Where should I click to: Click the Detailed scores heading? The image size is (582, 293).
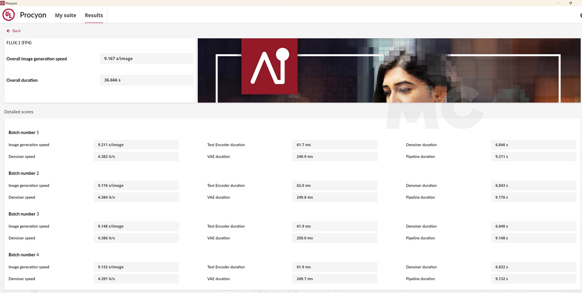[19, 112]
